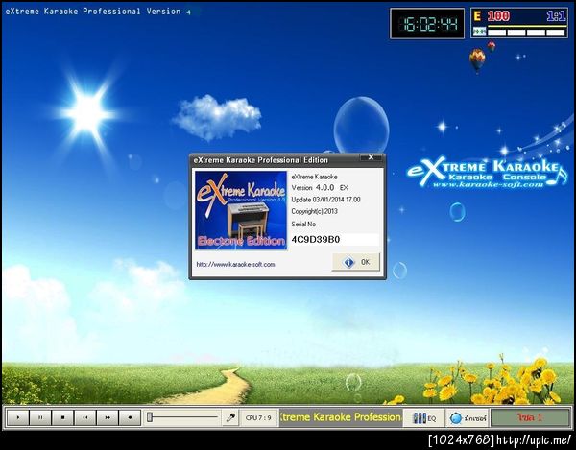
Task: Click the Serial No label
Action: click(303, 224)
